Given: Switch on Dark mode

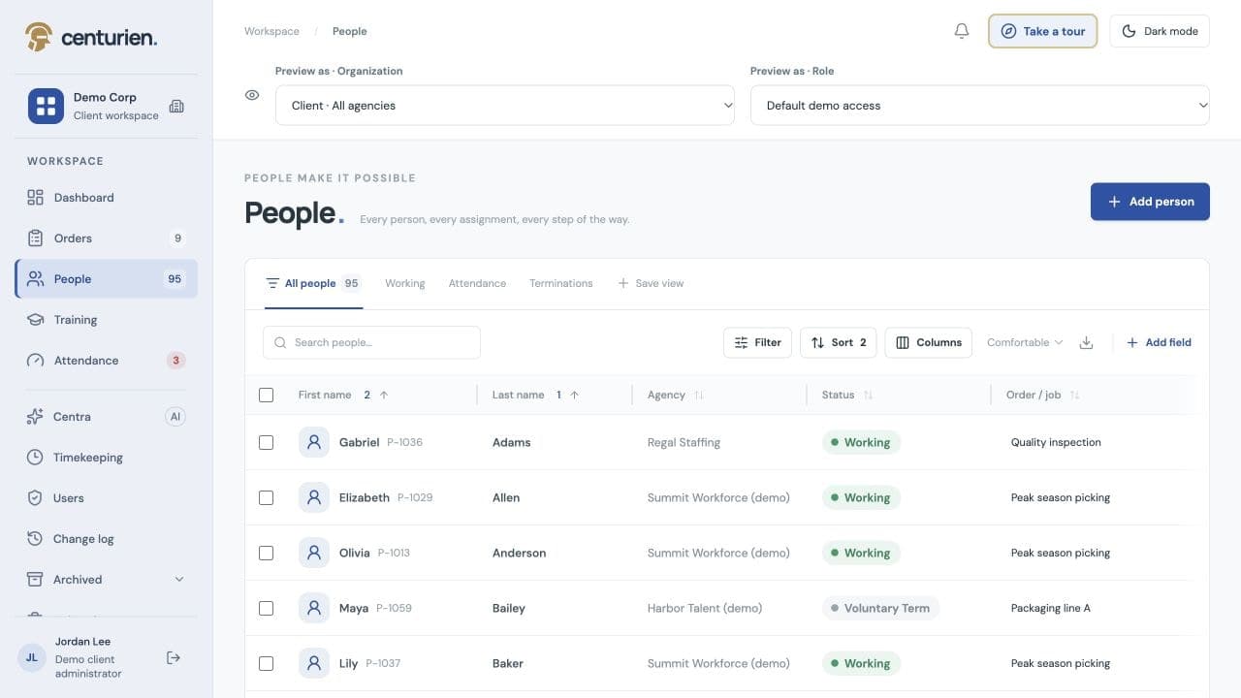Looking at the screenshot, I should [1160, 31].
